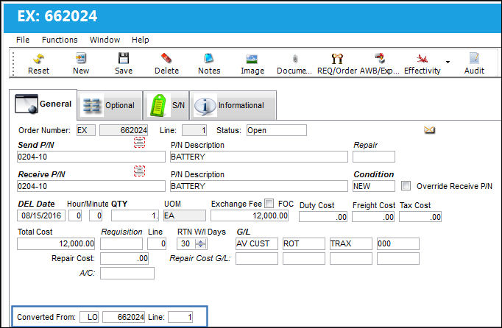Create a new record with New icon

tap(81, 59)
